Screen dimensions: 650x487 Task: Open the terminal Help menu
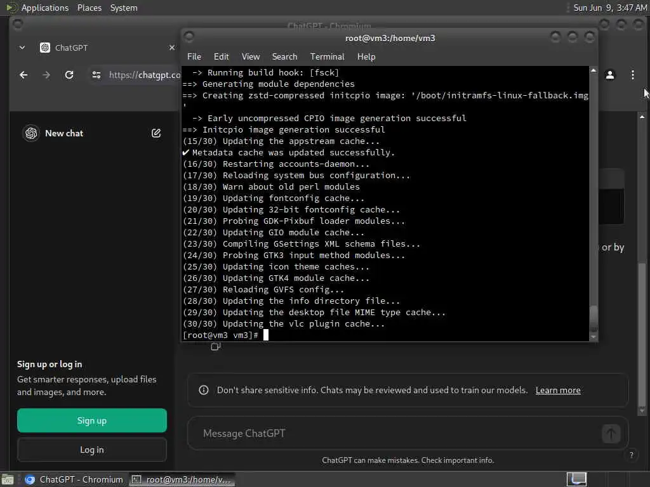tap(366, 56)
